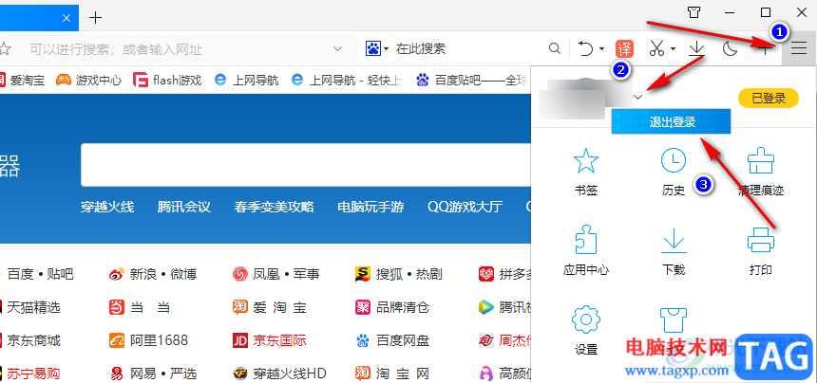Open 当当 site link
The image size is (817, 383).
point(140,307)
